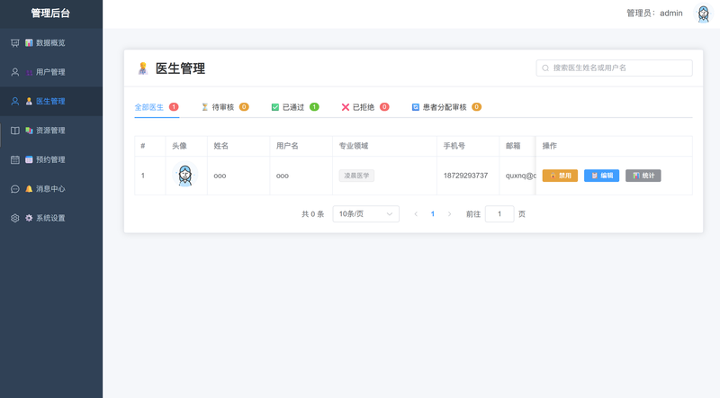Switch to the 已通过 tab

tap(293, 107)
